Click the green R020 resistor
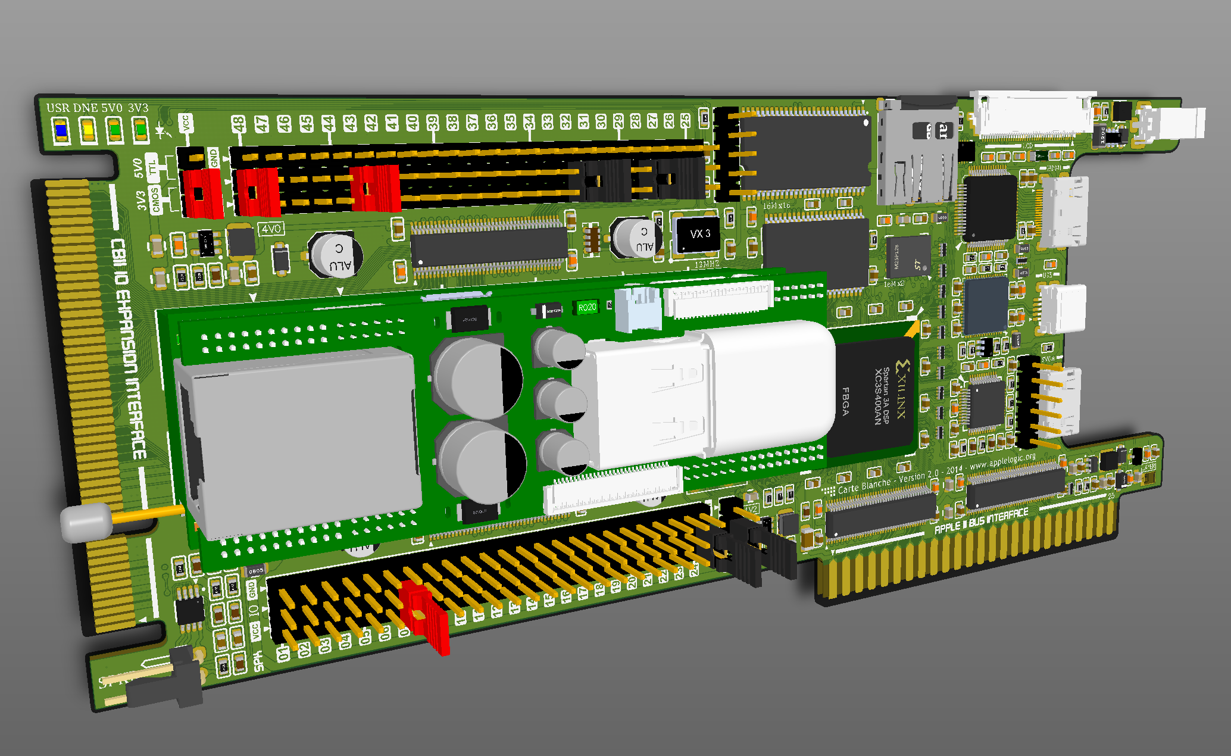This screenshot has width=1231, height=756. pos(587,307)
